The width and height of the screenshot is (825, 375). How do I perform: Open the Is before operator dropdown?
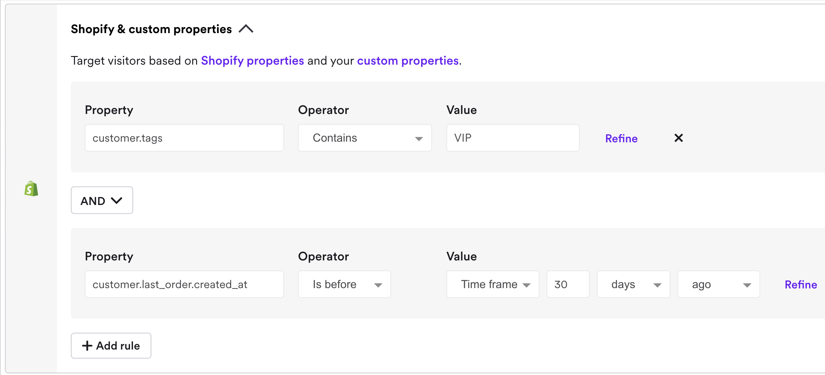pyautogui.click(x=344, y=284)
